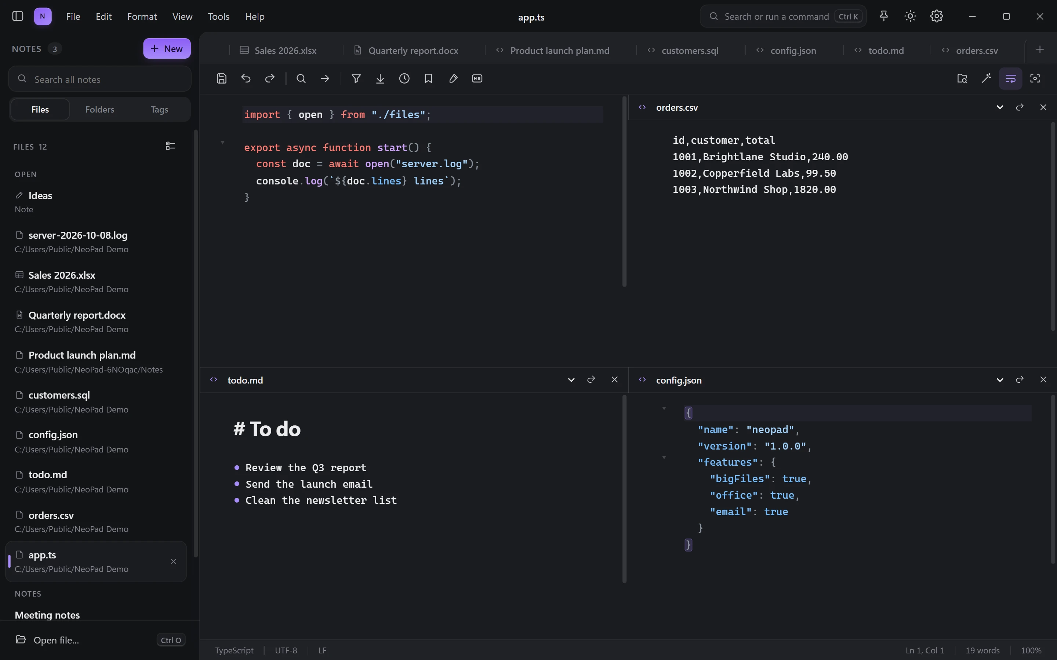Open the history clock icon
This screenshot has width=1057, height=660.
(404, 78)
